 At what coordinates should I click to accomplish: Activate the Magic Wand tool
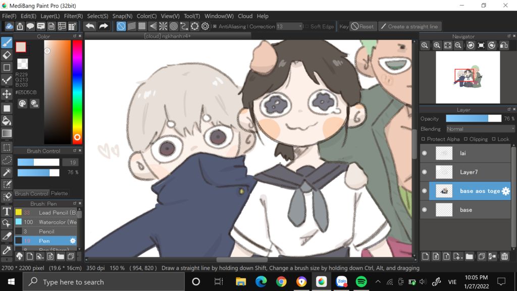pyautogui.click(x=7, y=172)
